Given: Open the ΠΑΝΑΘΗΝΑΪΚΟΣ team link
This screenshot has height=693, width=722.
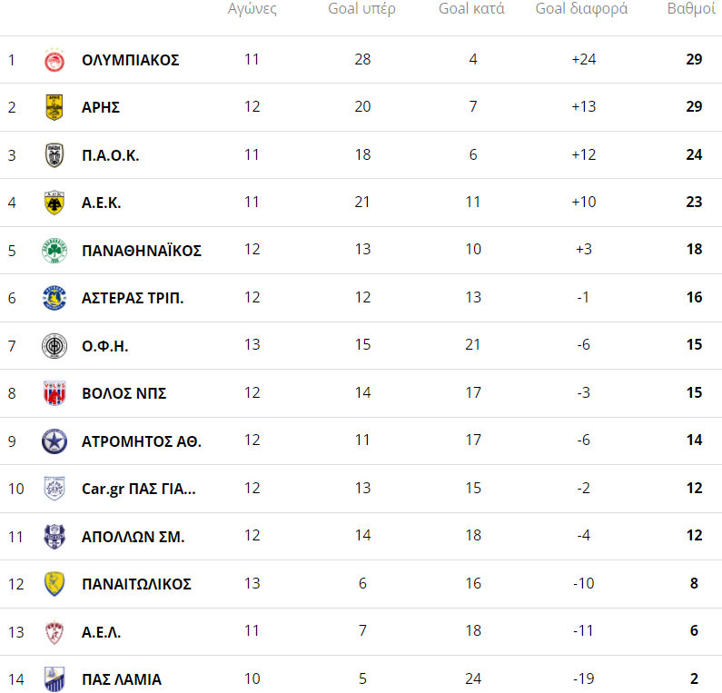Looking at the screenshot, I should (141, 251).
